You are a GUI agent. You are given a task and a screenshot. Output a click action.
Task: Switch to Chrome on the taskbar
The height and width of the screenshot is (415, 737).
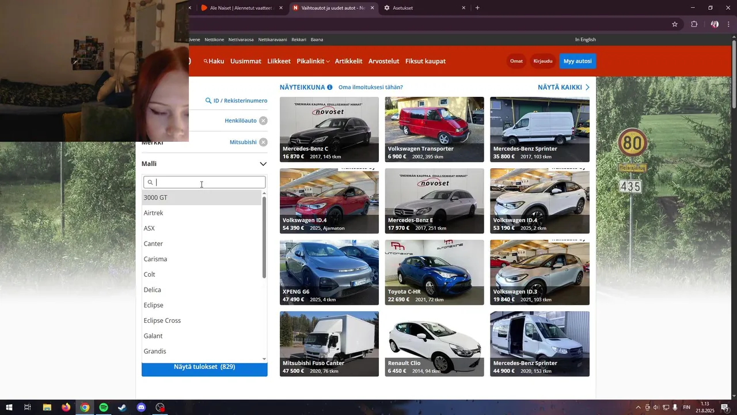tap(85, 408)
